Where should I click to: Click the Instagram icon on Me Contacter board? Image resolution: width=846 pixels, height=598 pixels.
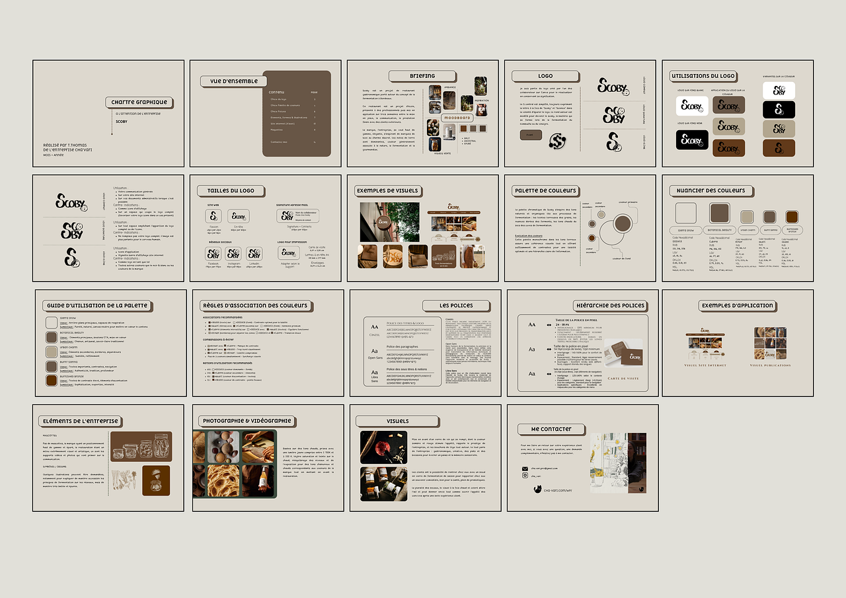click(x=525, y=475)
